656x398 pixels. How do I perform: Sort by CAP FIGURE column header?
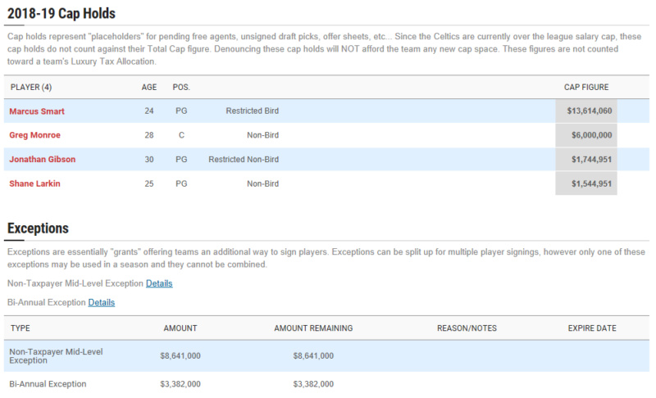[x=586, y=88]
